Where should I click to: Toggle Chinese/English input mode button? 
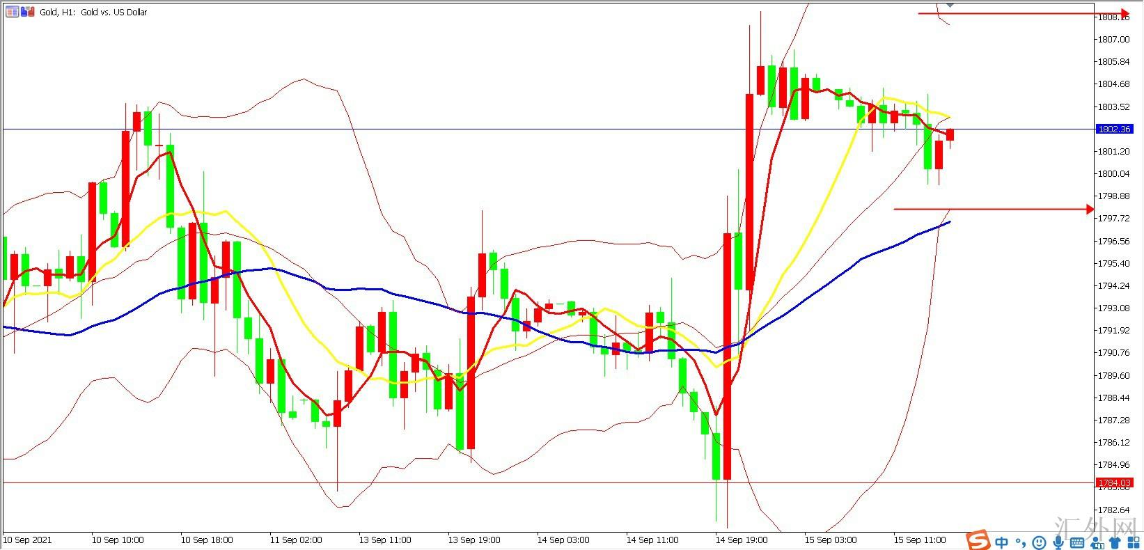1001,542
